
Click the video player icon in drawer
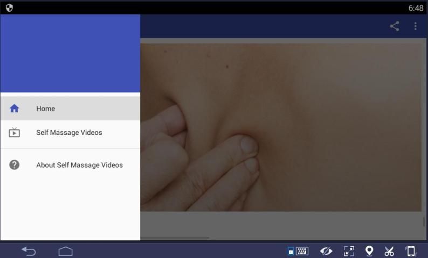coord(15,133)
